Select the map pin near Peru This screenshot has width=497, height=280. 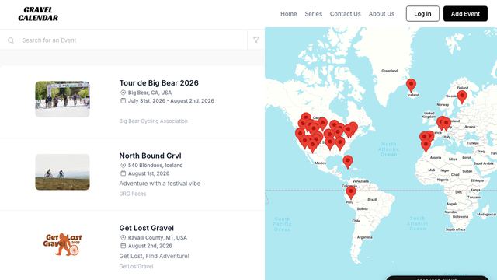coord(350,192)
